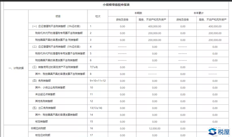
Task: Select row label 税务机关代开的增值税专用发票不含税销售额
Action: pos(60,53)
